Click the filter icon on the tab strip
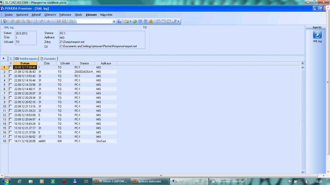 [x=11, y=59]
